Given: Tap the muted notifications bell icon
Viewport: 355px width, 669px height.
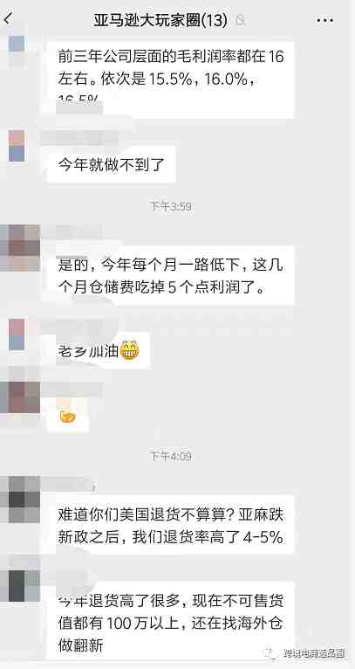Looking at the screenshot, I should pos(241,19).
